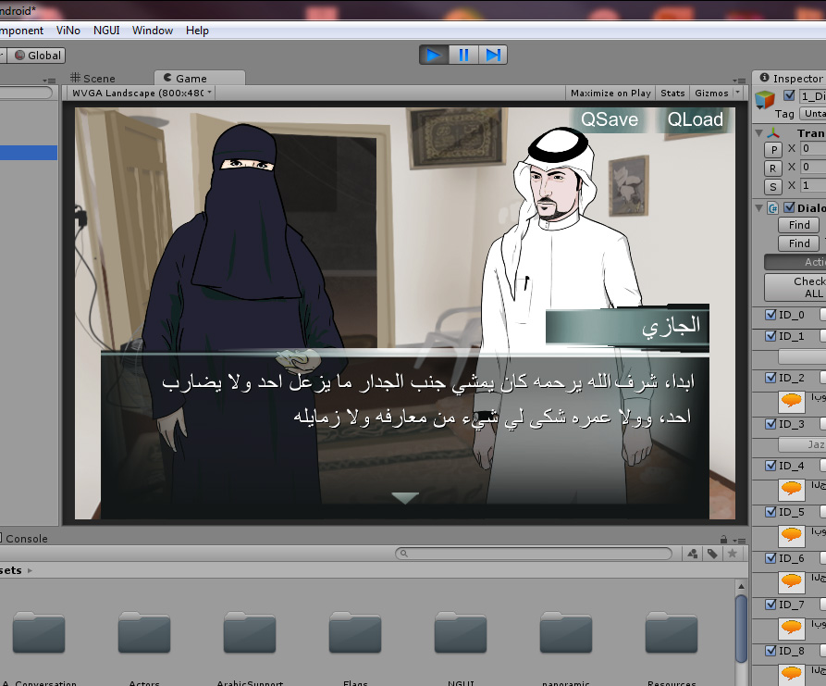Click the C# script icon of Dialo component
826x686 pixels.
pos(772,207)
